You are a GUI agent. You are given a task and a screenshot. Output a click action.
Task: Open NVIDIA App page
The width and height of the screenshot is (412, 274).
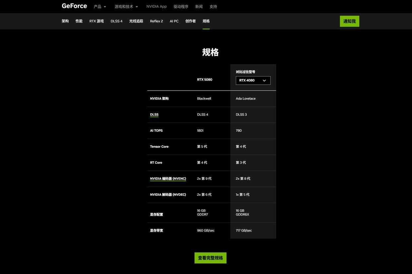[x=157, y=7]
